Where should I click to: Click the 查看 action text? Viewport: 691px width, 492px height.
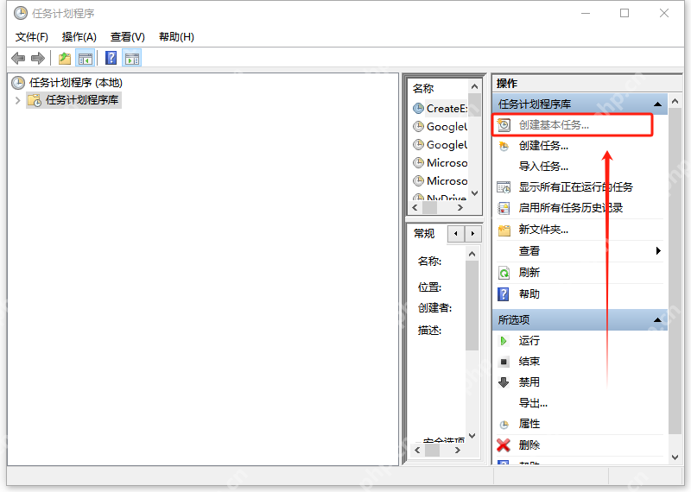pos(529,251)
